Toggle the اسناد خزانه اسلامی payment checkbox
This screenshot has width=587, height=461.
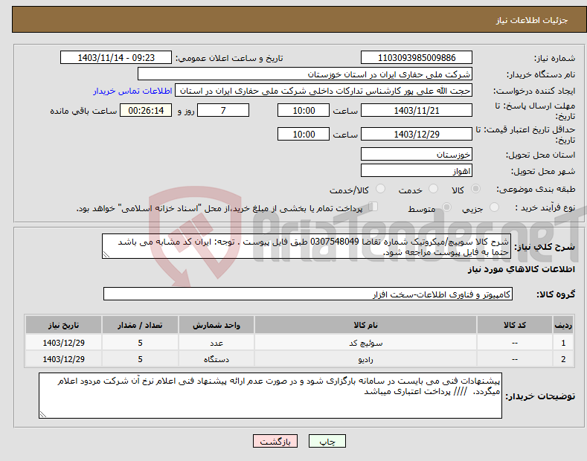pyautogui.click(x=373, y=207)
